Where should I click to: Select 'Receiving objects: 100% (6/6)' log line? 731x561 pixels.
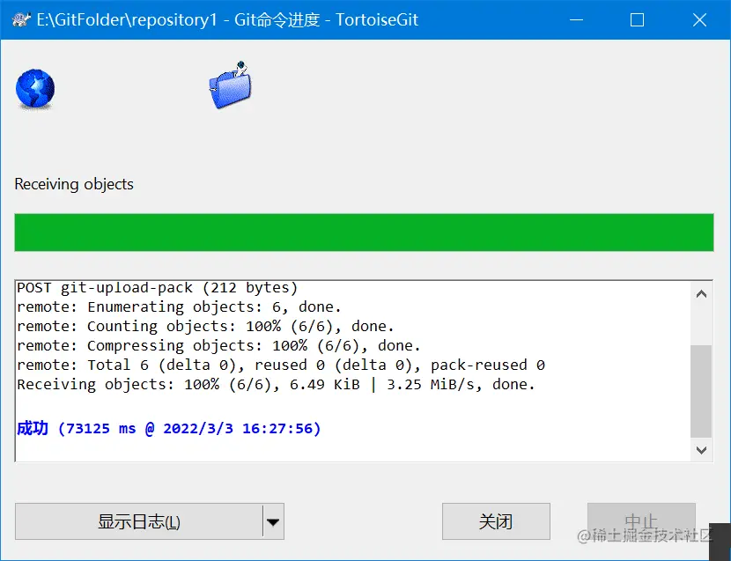click(276, 385)
